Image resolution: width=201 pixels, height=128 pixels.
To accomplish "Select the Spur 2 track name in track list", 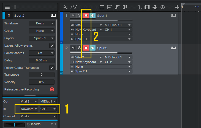I will coord(102,48).
